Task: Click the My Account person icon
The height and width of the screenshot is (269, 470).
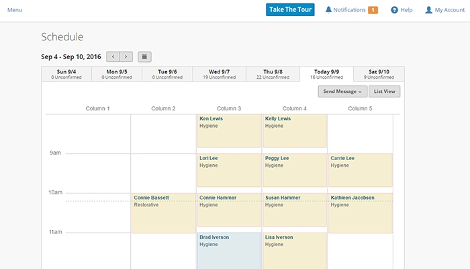Action: pos(428,10)
